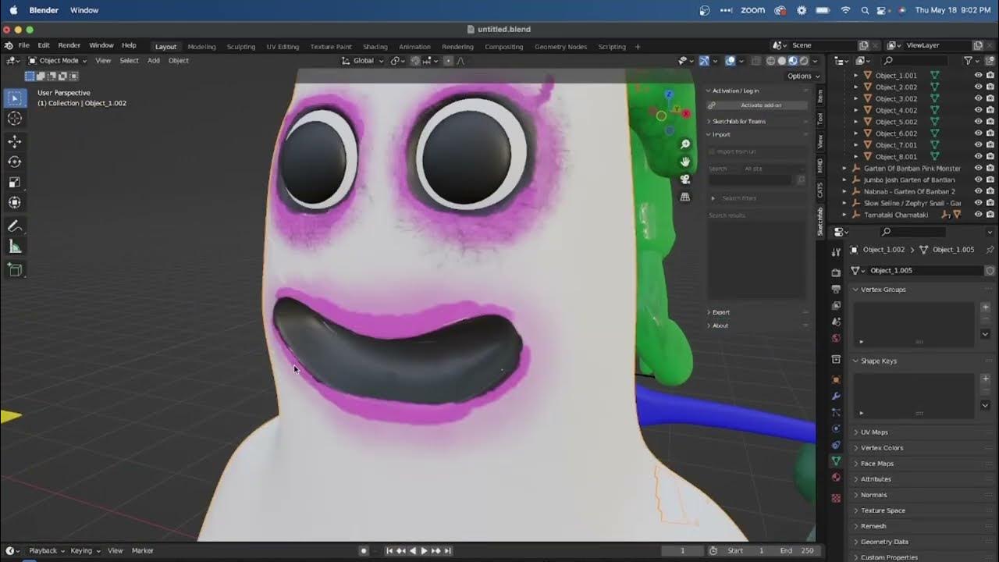Screen dimensions: 999x562
Task: Disable rendering of Object_2.002 camera icon
Action: coord(990,87)
